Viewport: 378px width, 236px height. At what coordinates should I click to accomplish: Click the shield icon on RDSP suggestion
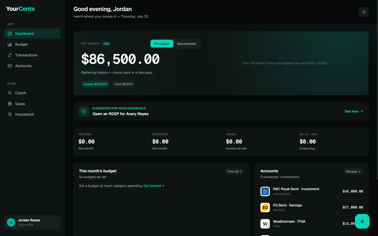84,111
